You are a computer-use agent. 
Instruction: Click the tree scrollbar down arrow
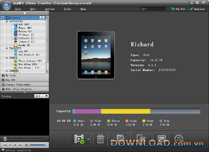pyautogui.click(x=47, y=72)
